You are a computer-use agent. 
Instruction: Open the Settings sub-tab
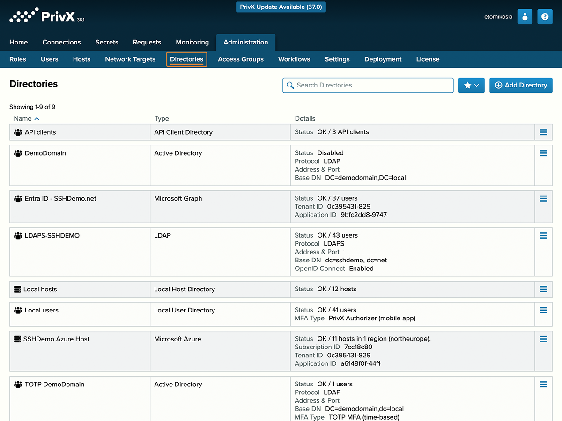337,59
